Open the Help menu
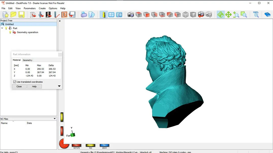Screen dimensions: 273x153 tap(63, 8)
